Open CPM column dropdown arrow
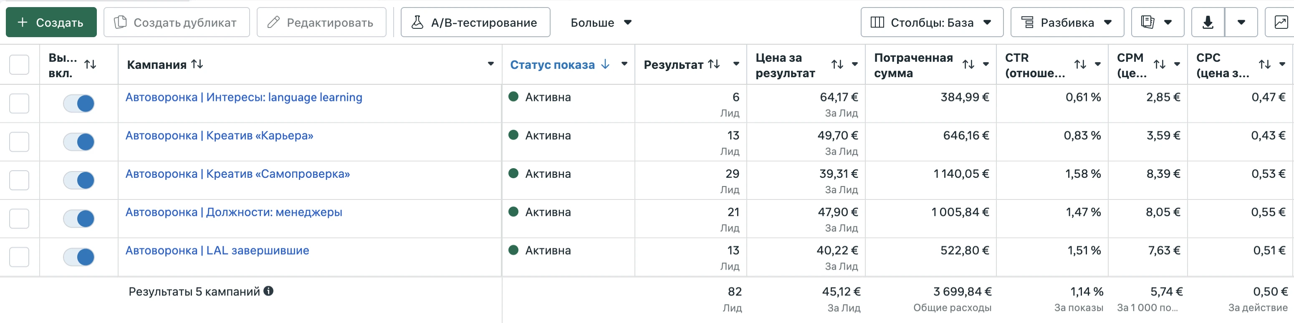The image size is (1294, 323). coord(1176,64)
